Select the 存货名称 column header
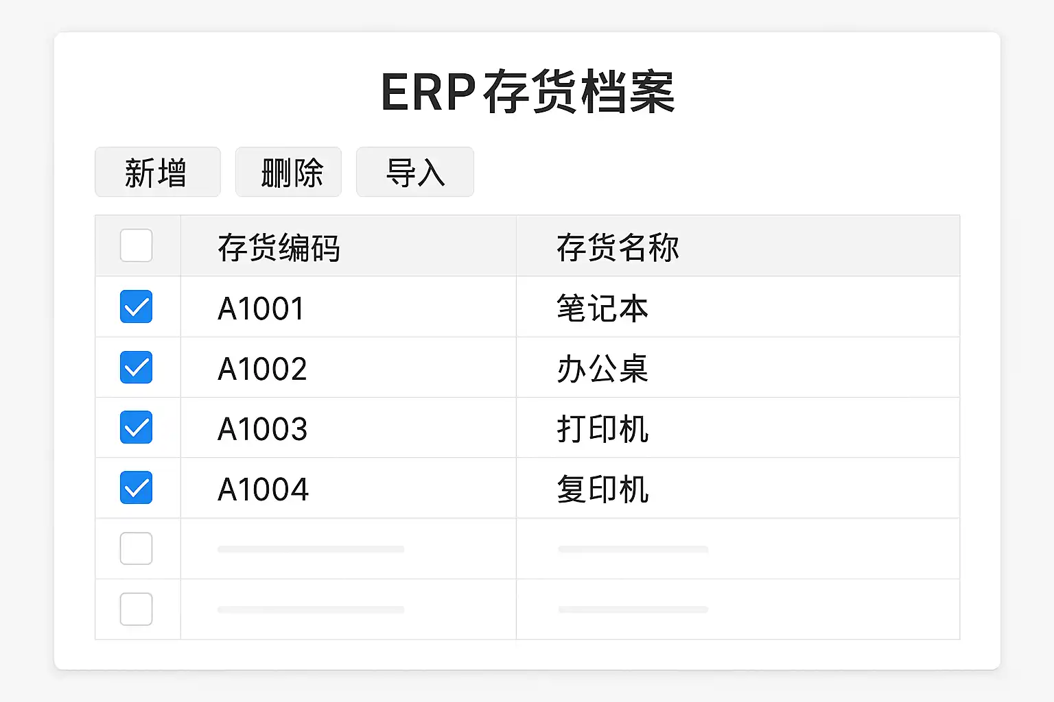The image size is (1054, 702). (x=618, y=247)
